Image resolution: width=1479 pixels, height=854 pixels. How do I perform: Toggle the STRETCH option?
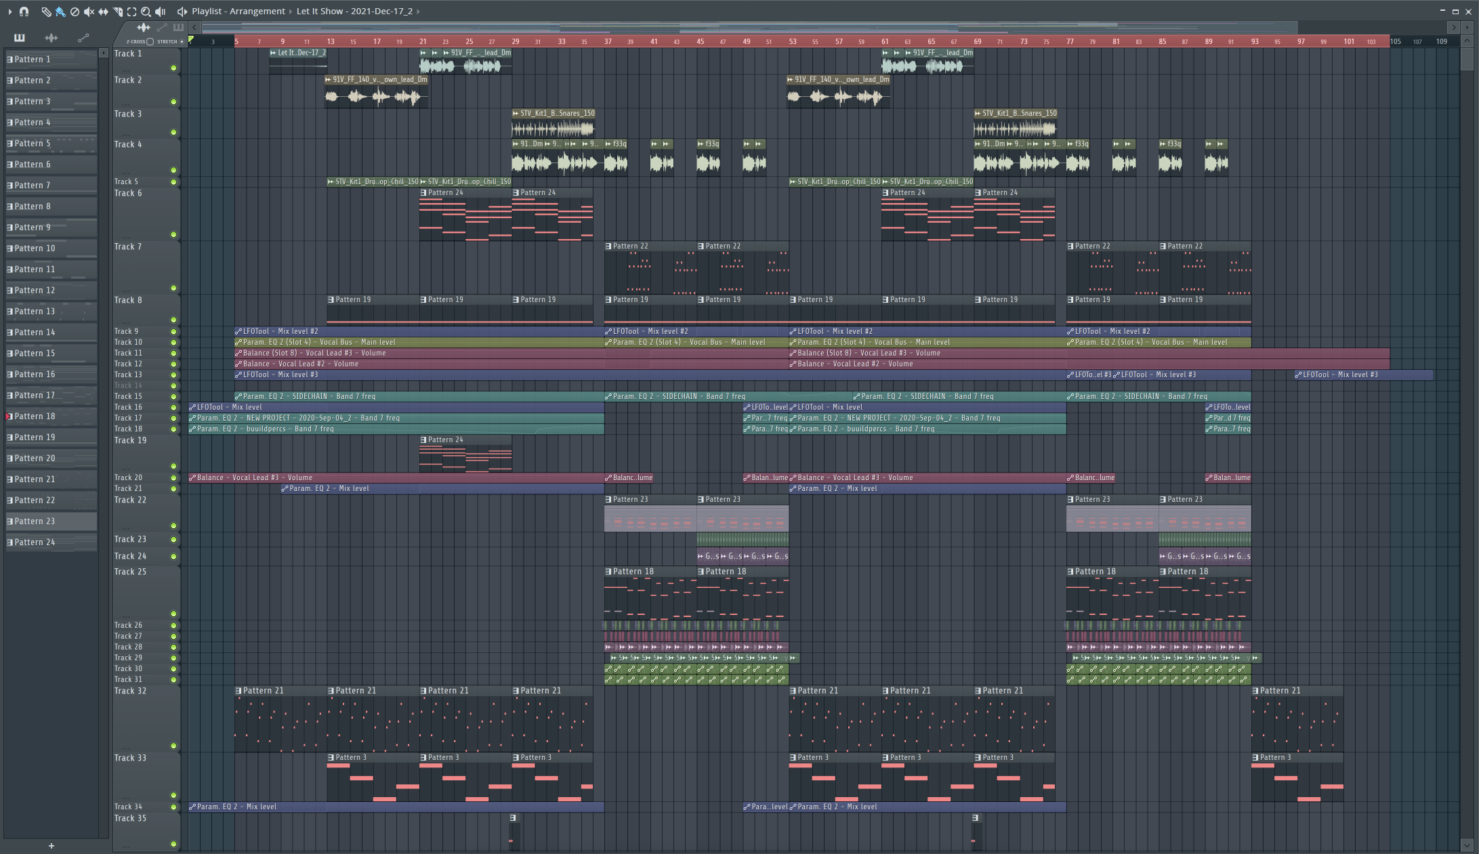click(x=182, y=41)
